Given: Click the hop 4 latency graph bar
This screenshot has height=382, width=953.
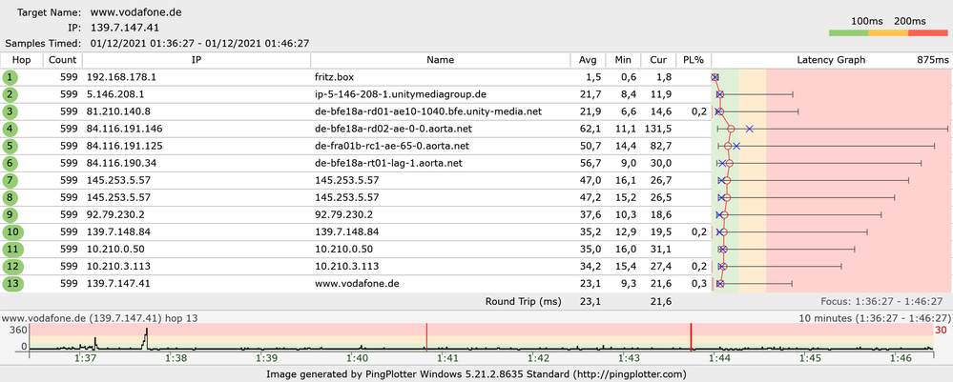Looking at the screenshot, I should (833, 129).
